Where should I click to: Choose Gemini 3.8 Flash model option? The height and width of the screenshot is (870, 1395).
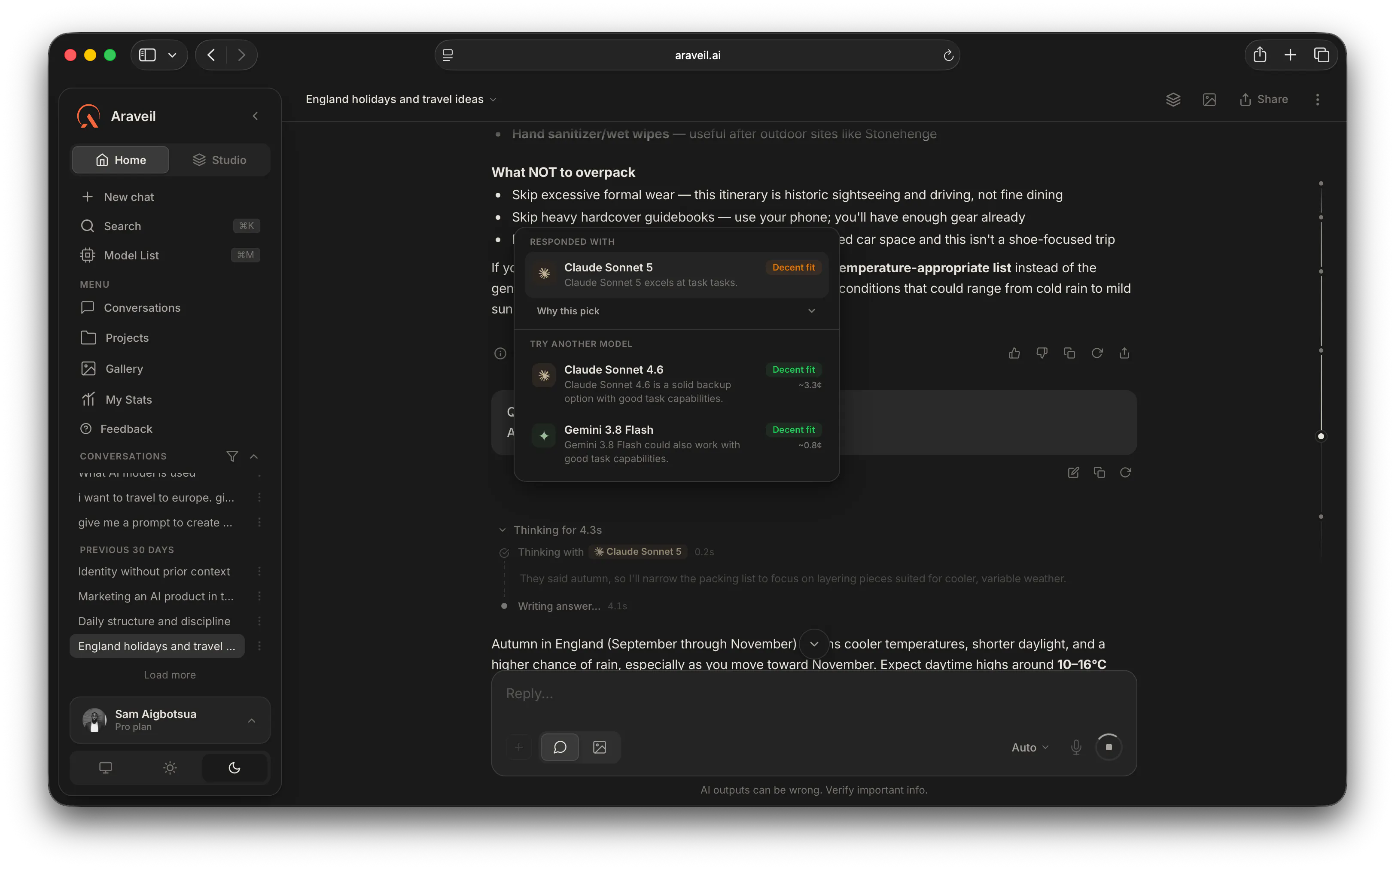(676, 444)
